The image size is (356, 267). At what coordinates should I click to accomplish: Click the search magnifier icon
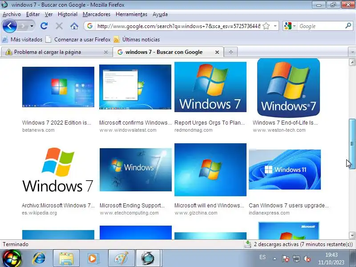[x=348, y=26]
